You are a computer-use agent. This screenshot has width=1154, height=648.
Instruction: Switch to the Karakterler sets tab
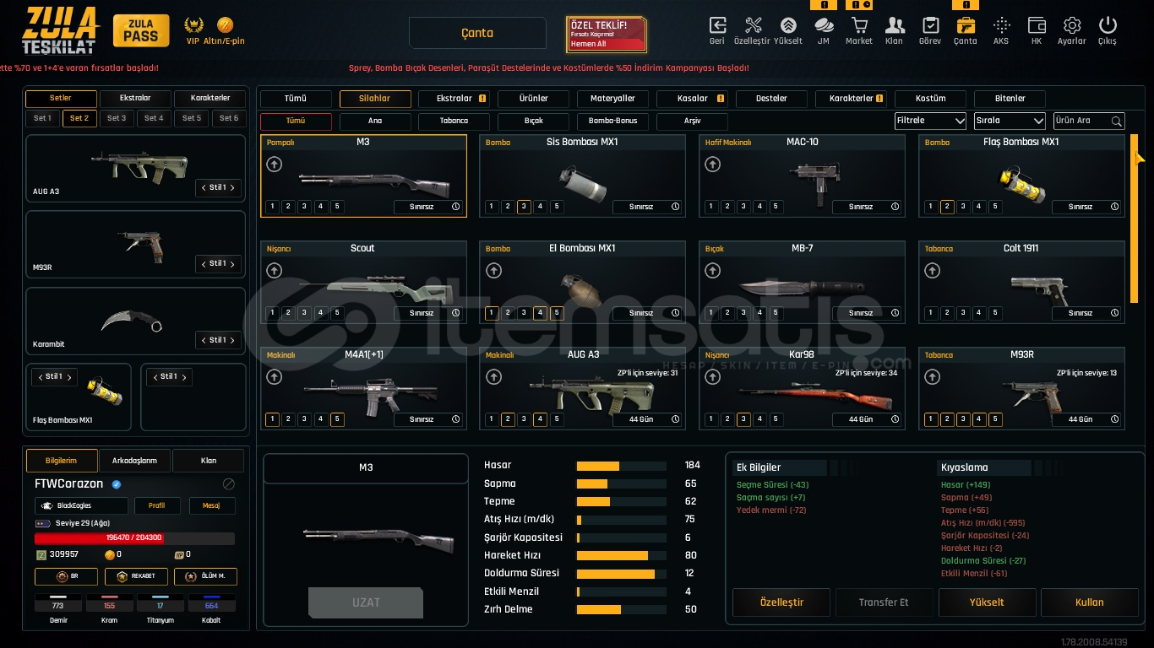pyautogui.click(x=210, y=98)
